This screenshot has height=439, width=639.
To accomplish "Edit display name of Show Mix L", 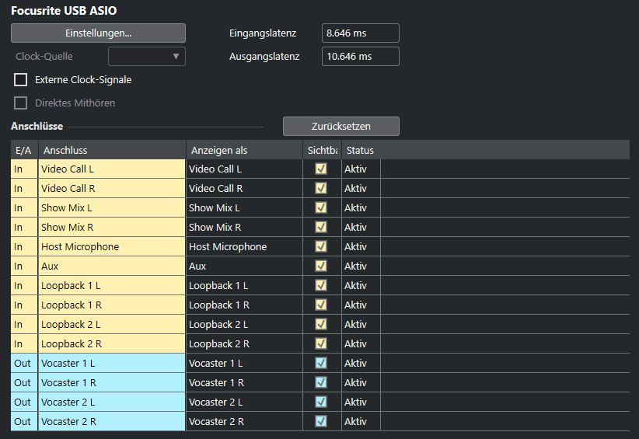I will tap(244, 207).
